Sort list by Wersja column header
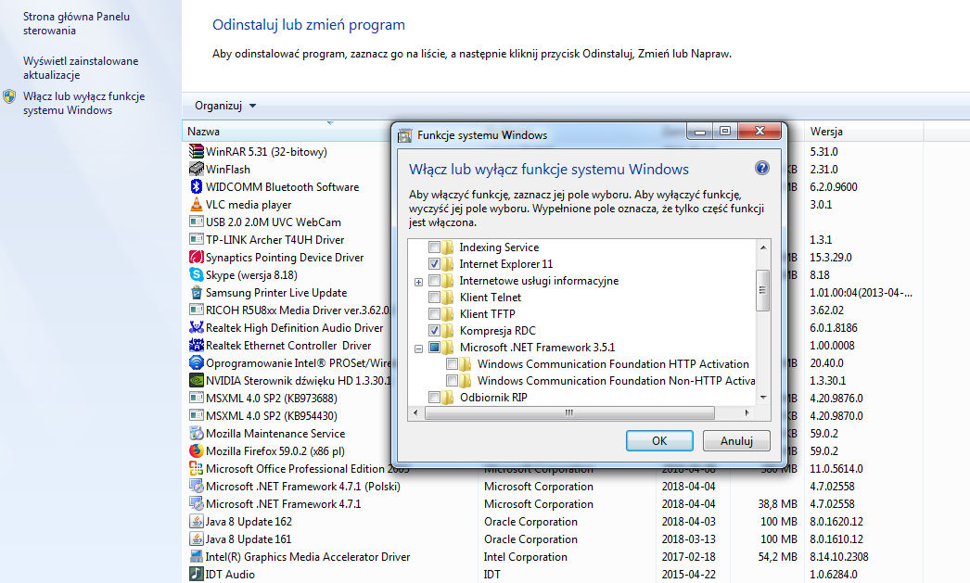Viewport: 970px width, 583px height. click(x=826, y=132)
